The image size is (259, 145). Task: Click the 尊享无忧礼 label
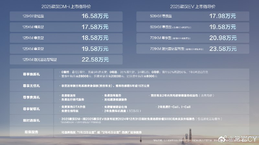(31, 86)
